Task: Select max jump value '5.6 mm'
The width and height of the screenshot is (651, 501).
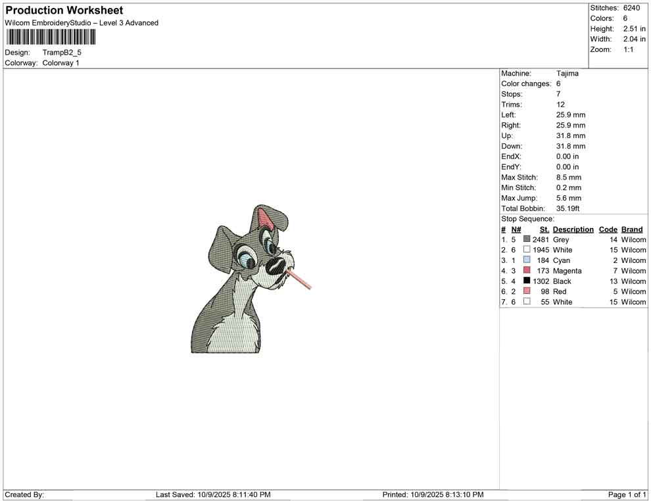Action: tap(569, 198)
